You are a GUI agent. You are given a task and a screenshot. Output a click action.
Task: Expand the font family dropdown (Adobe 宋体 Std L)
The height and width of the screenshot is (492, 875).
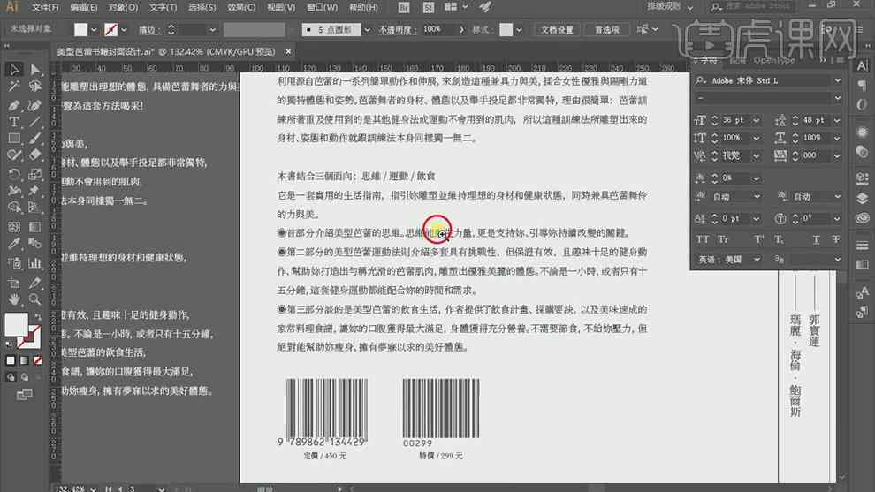click(x=837, y=80)
